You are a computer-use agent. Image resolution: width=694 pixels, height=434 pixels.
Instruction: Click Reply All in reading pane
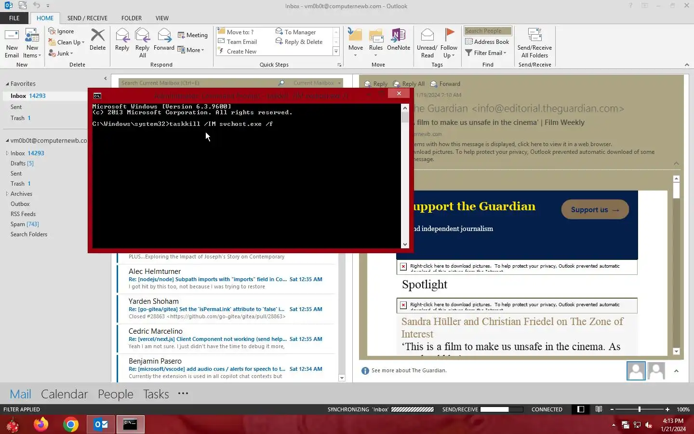pos(409,84)
